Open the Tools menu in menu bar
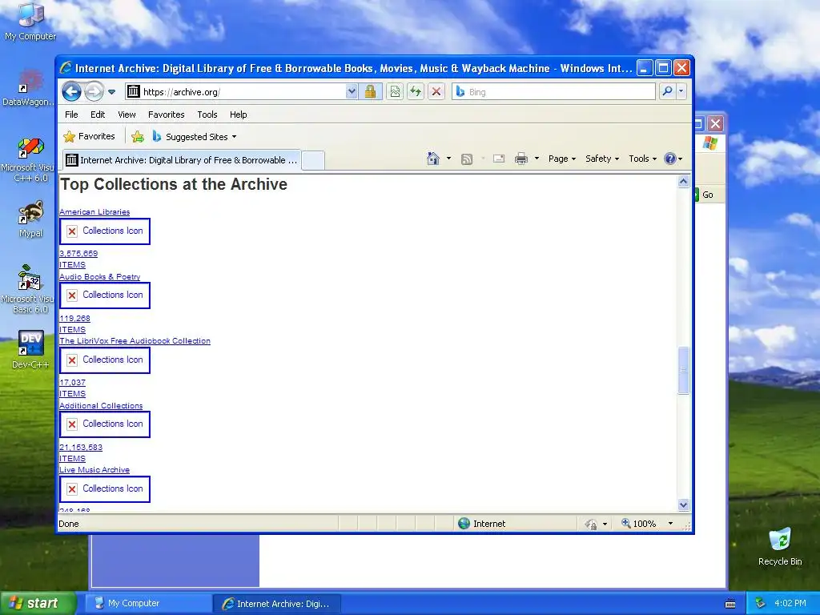The width and height of the screenshot is (820, 615). tap(207, 115)
